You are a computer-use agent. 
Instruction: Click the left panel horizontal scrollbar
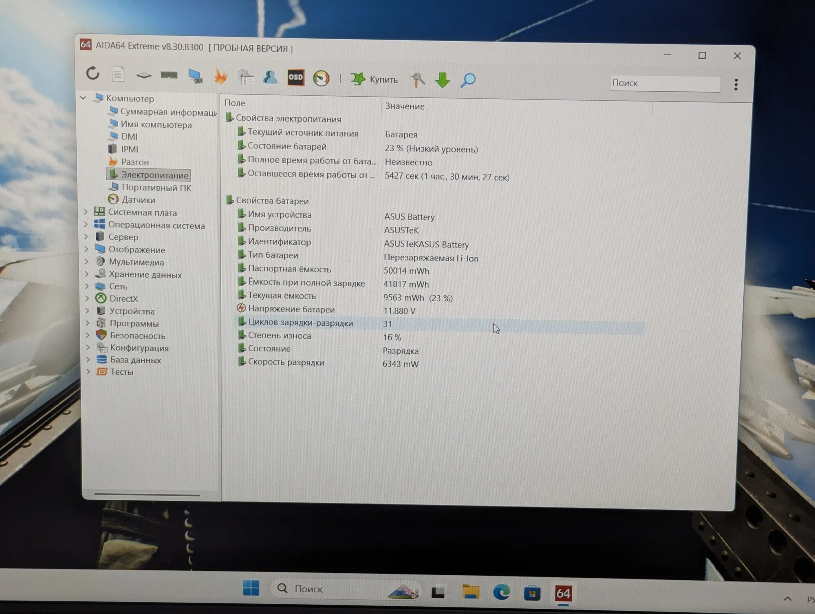point(147,495)
